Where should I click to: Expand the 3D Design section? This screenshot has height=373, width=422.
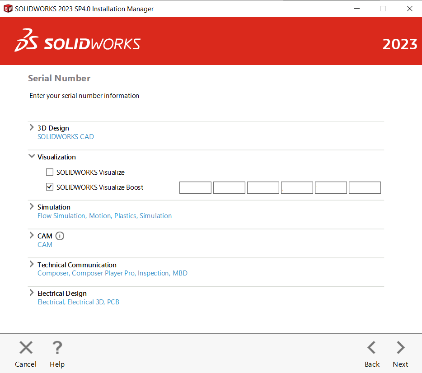[x=32, y=128]
